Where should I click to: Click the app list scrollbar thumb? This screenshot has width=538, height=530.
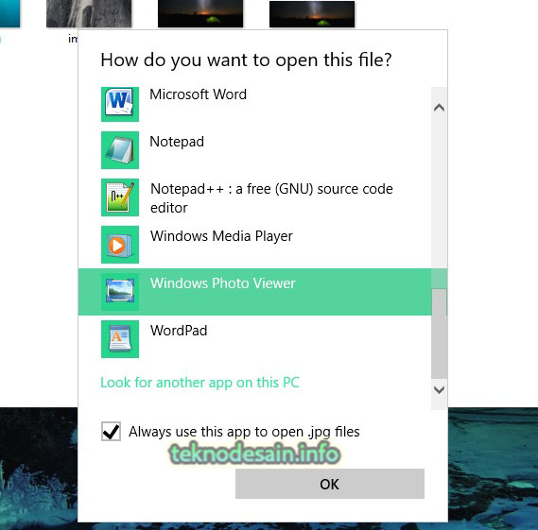[439, 333]
